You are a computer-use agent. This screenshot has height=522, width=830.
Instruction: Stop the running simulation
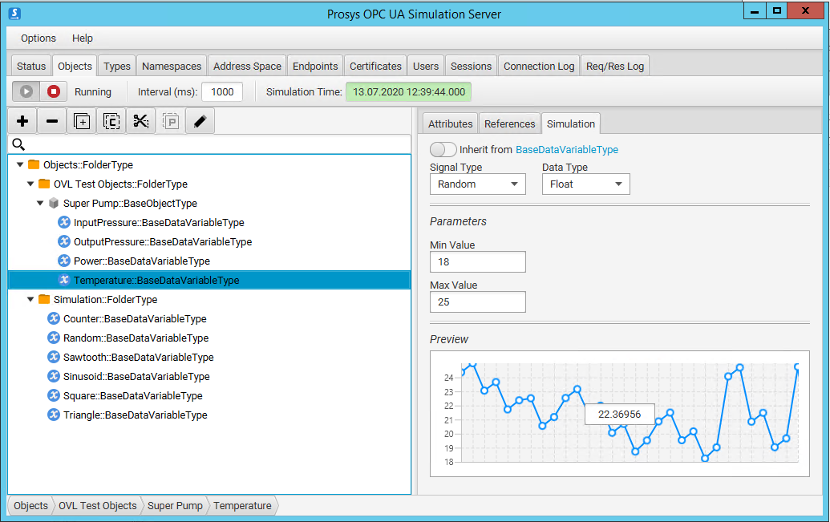tap(54, 91)
